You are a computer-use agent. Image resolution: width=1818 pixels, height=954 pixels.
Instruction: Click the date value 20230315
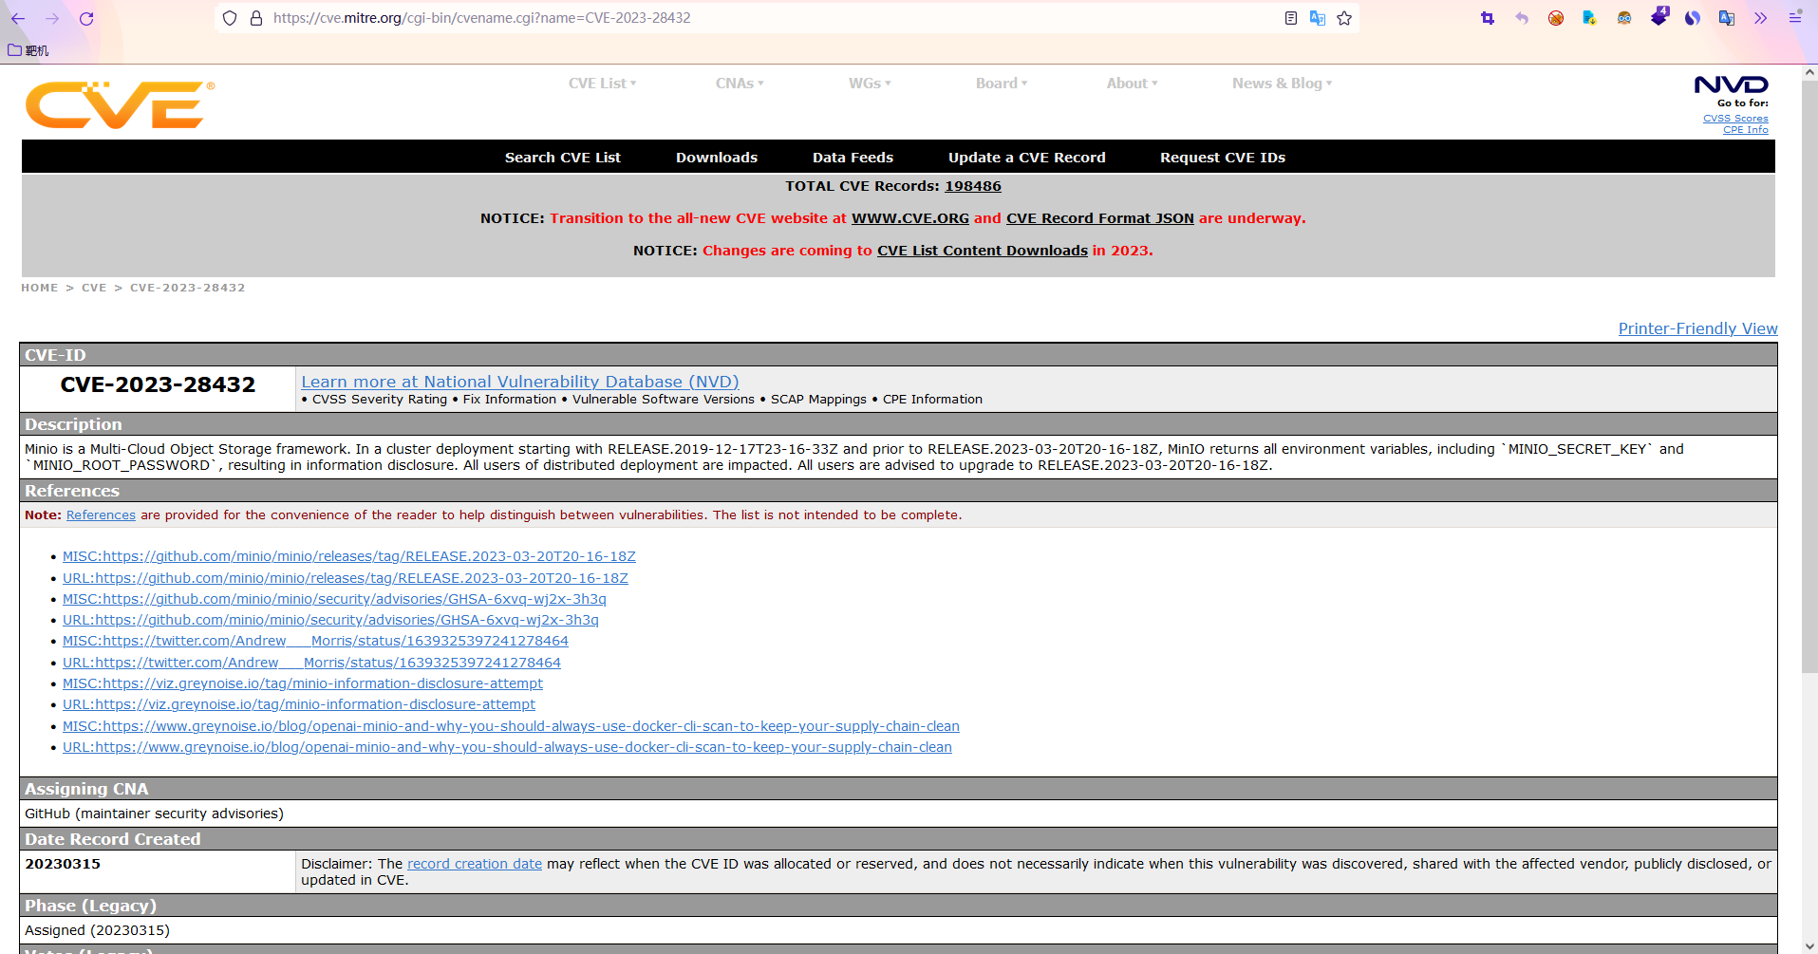(x=63, y=864)
